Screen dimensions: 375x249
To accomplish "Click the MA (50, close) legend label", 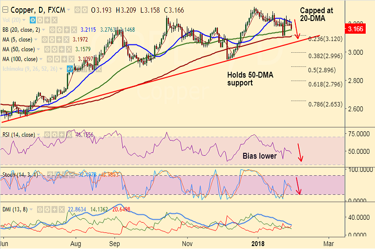I will click(x=19, y=49).
